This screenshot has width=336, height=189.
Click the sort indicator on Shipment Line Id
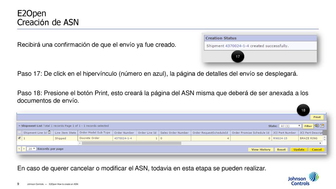pyautogui.click(x=49, y=132)
